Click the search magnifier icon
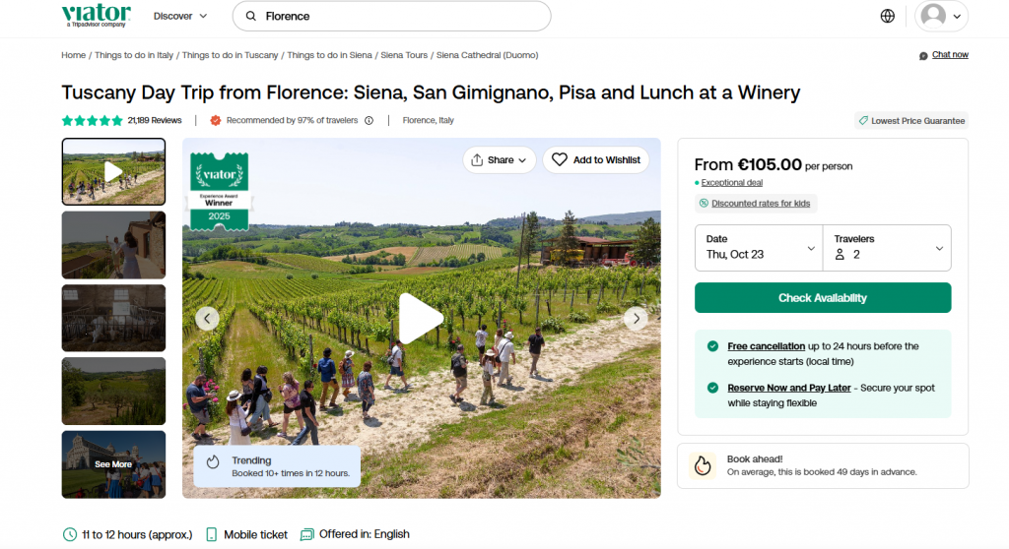1009x549 pixels. [x=251, y=17]
